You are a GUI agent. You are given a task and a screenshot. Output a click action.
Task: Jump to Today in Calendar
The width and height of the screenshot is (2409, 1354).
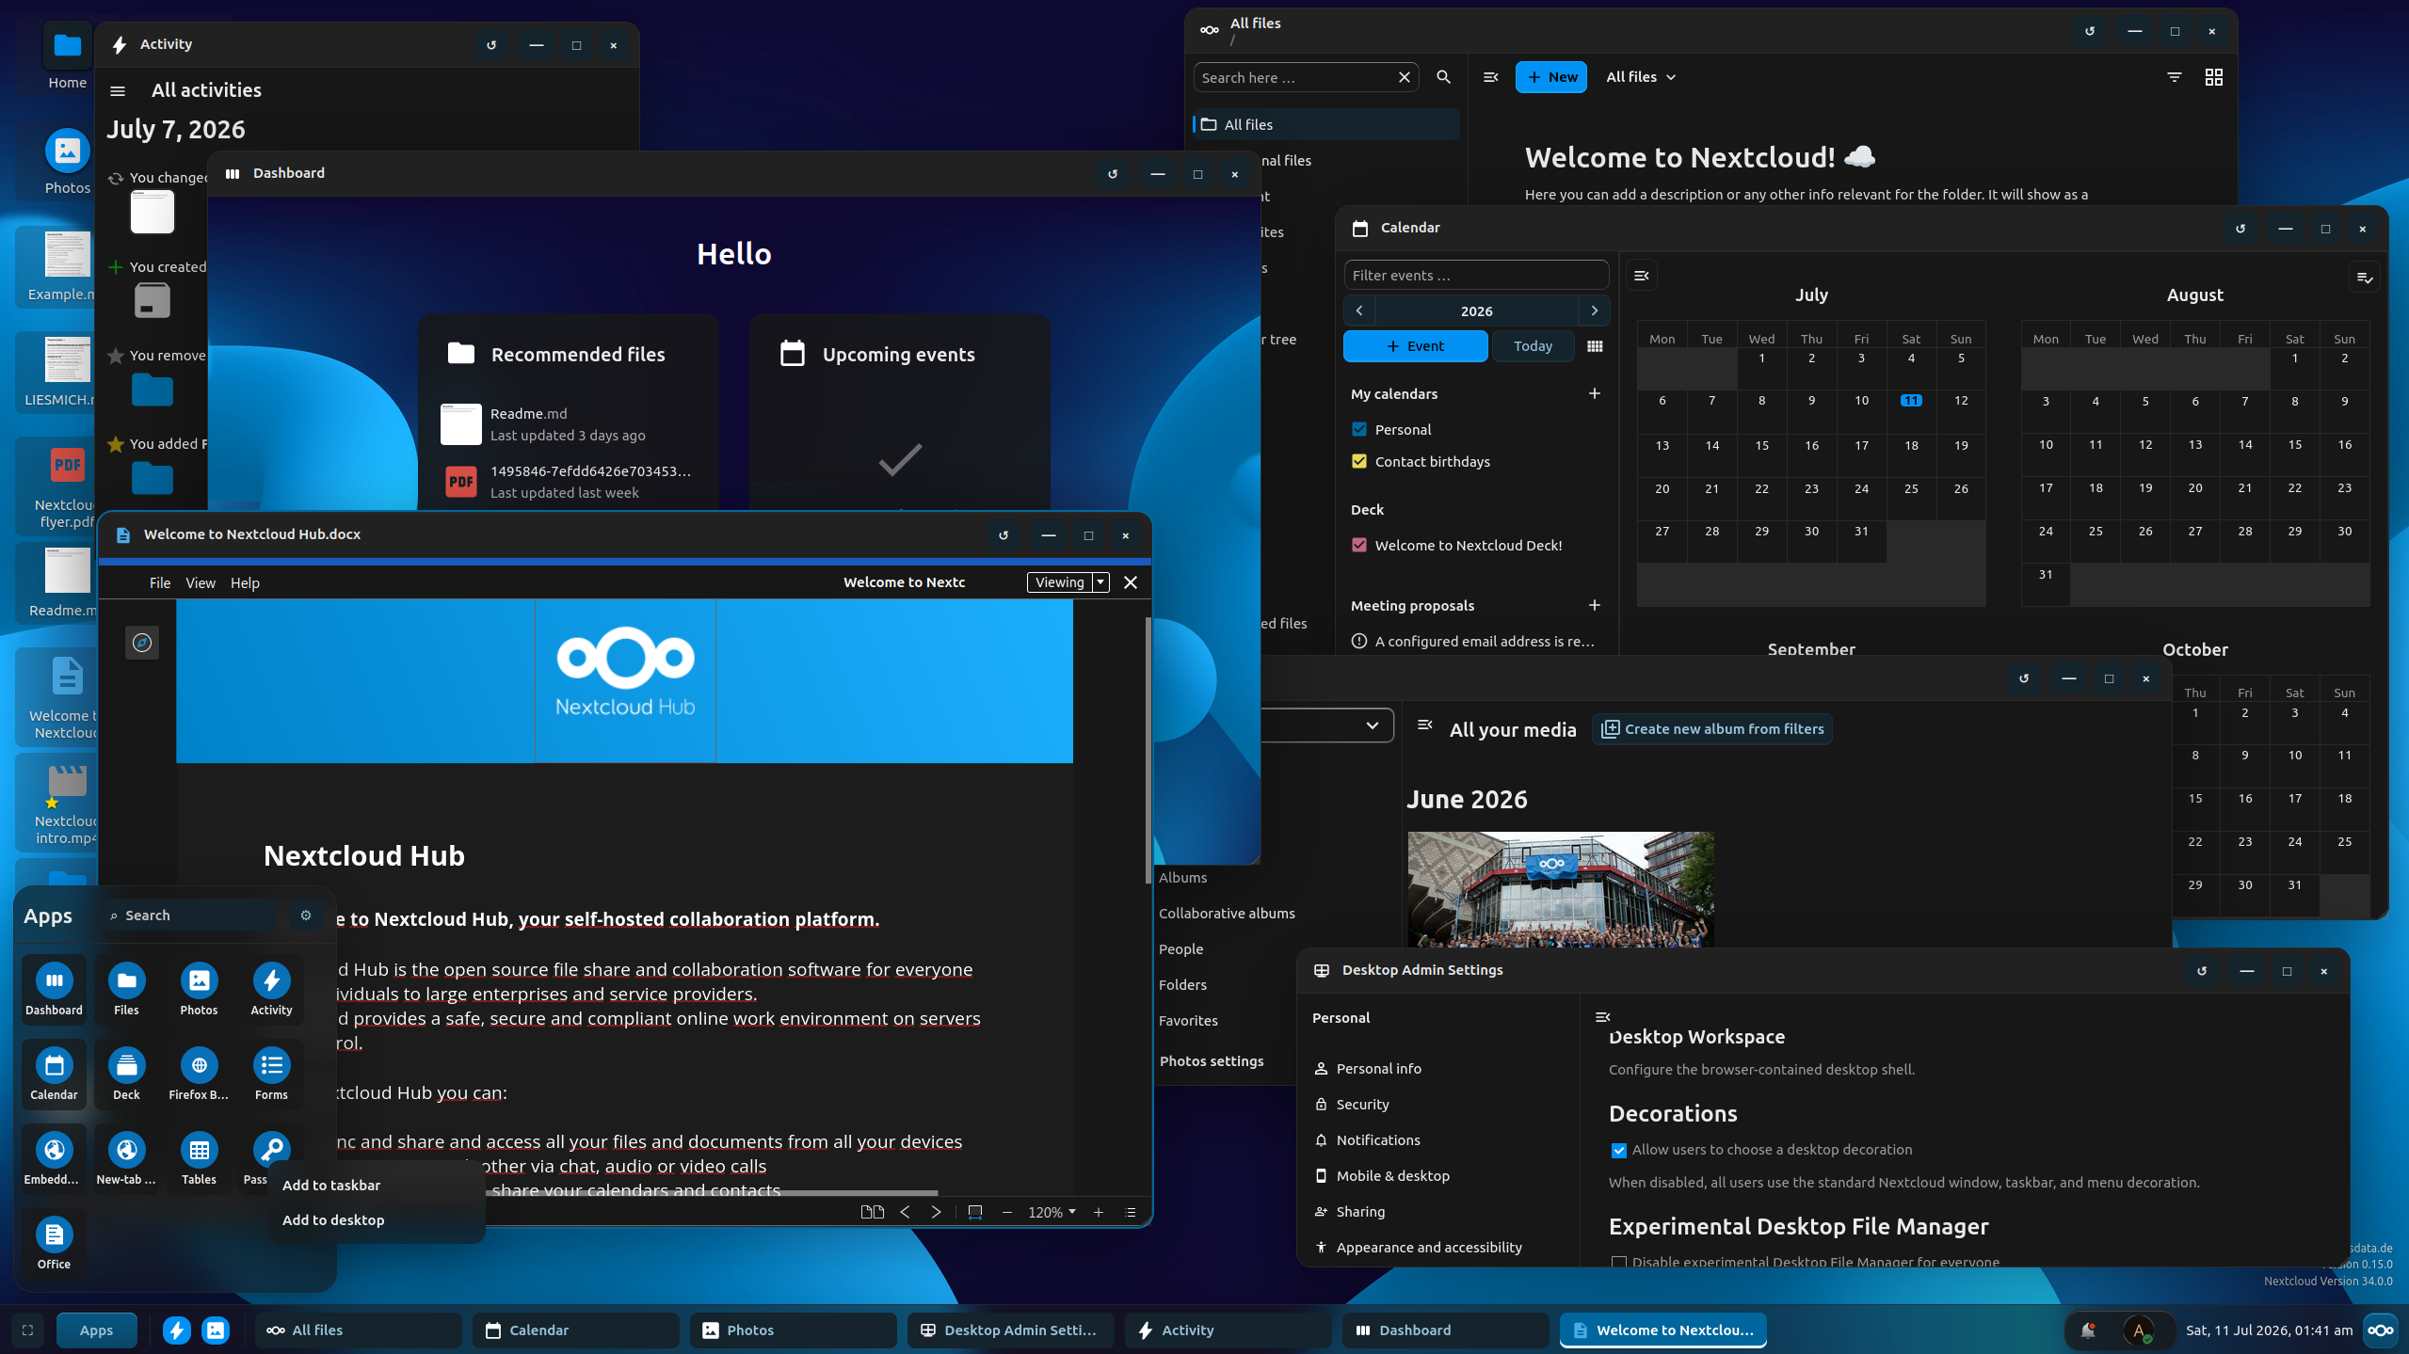tap(1533, 346)
